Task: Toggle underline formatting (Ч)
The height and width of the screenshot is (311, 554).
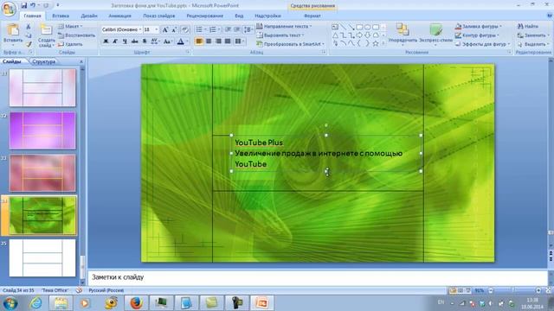Action: pos(125,41)
